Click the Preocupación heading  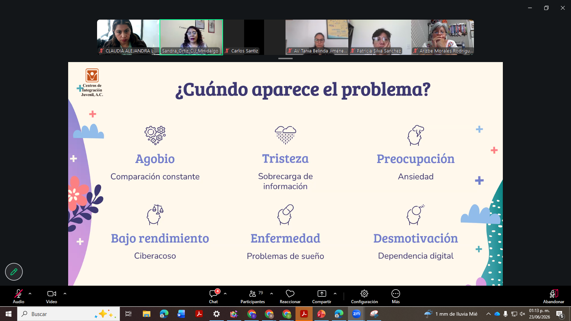coord(416,159)
